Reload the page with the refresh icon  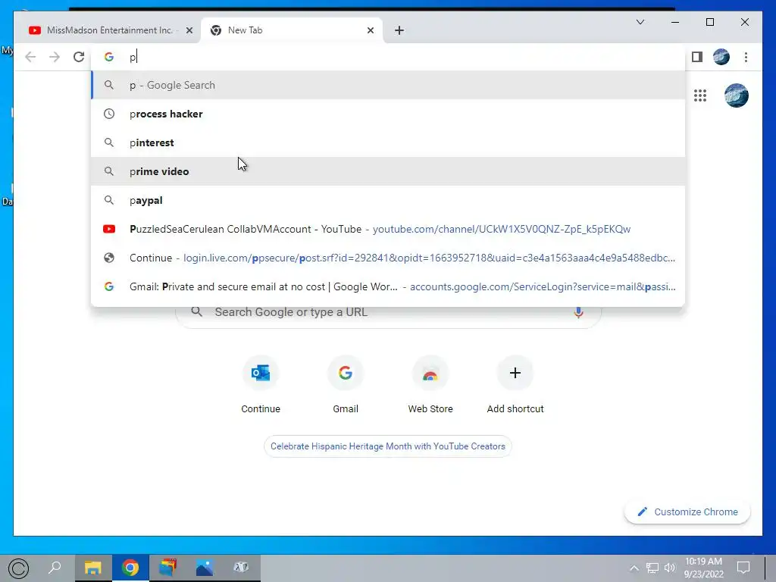point(79,57)
